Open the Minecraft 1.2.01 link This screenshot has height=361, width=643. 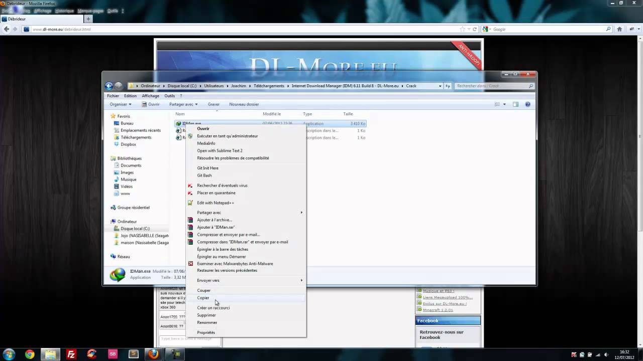pyautogui.click(x=438, y=310)
